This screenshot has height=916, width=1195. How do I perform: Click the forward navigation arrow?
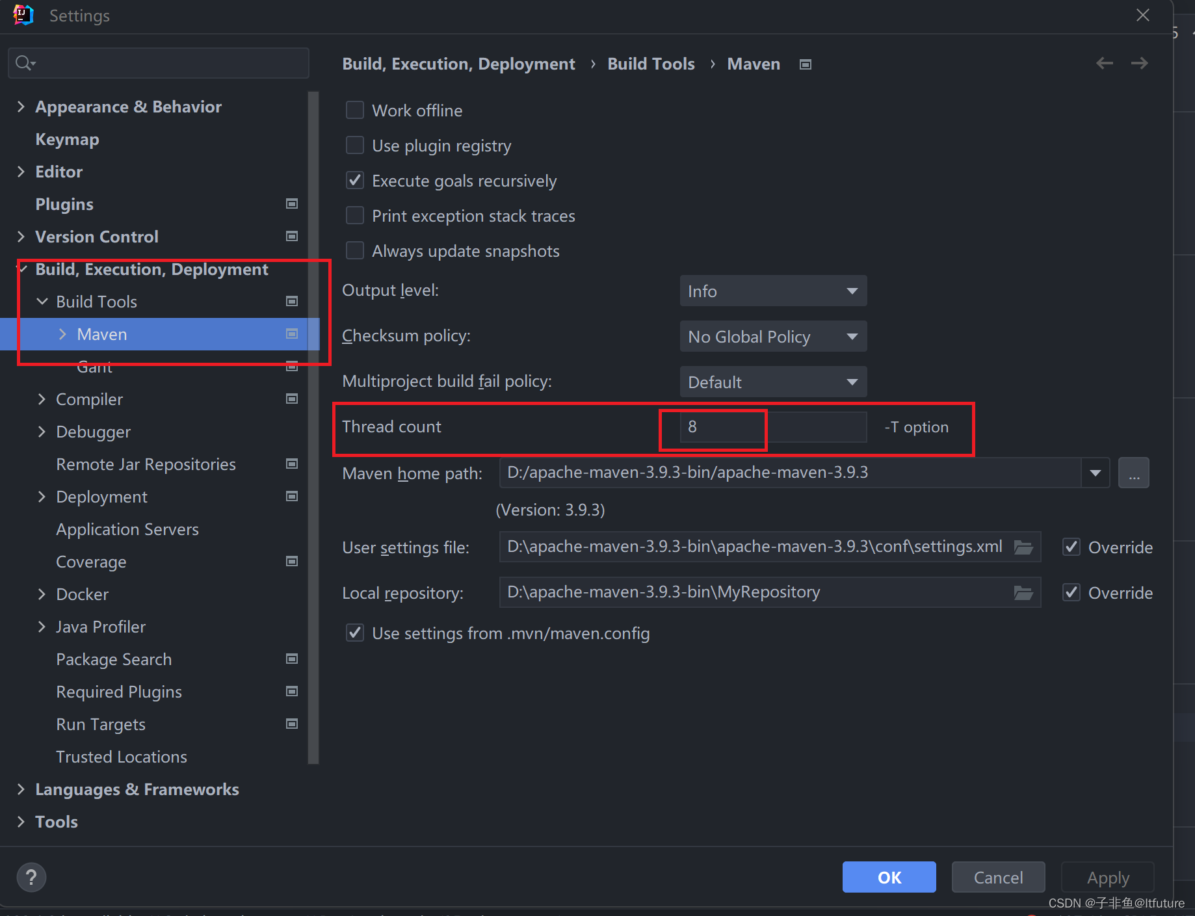[x=1139, y=63]
